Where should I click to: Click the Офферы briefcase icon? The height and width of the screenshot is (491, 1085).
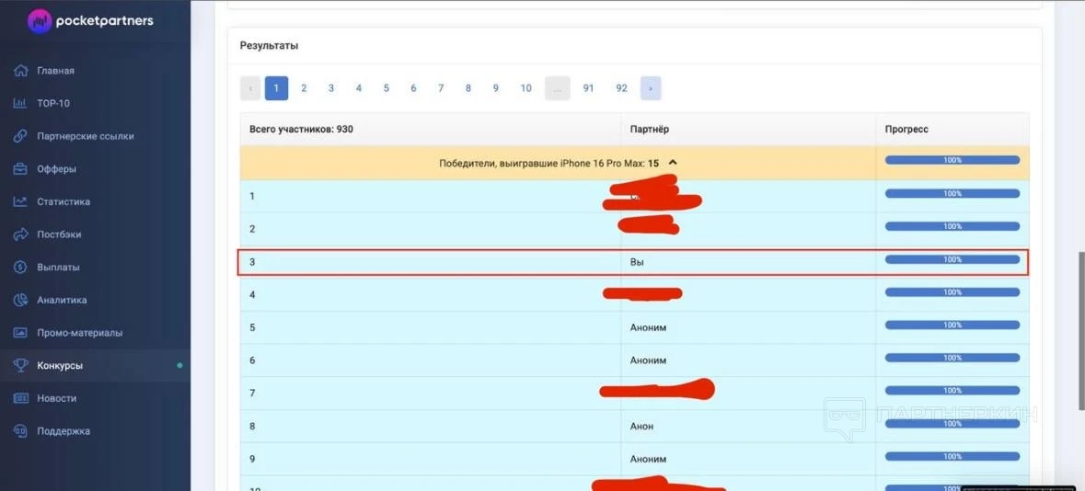(x=19, y=169)
